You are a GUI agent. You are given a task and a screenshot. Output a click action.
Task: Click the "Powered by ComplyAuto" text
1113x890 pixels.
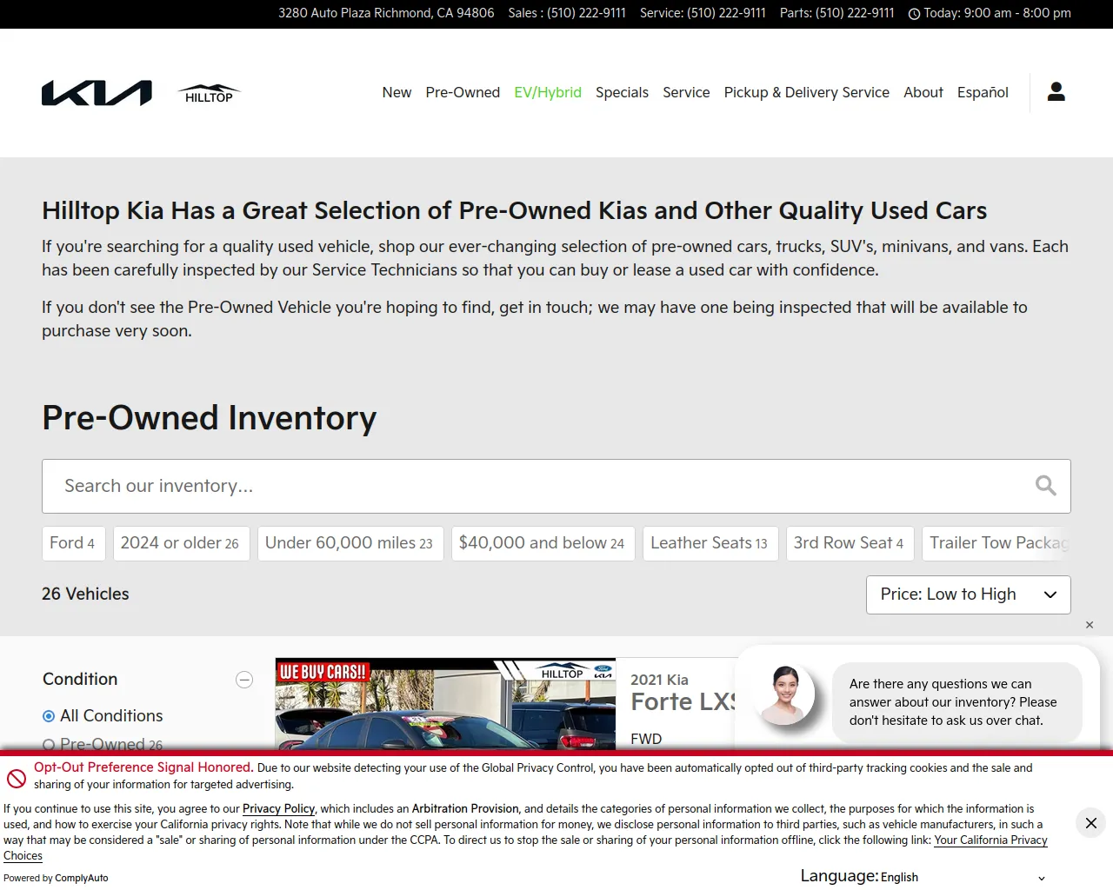pyautogui.click(x=56, y=878)
